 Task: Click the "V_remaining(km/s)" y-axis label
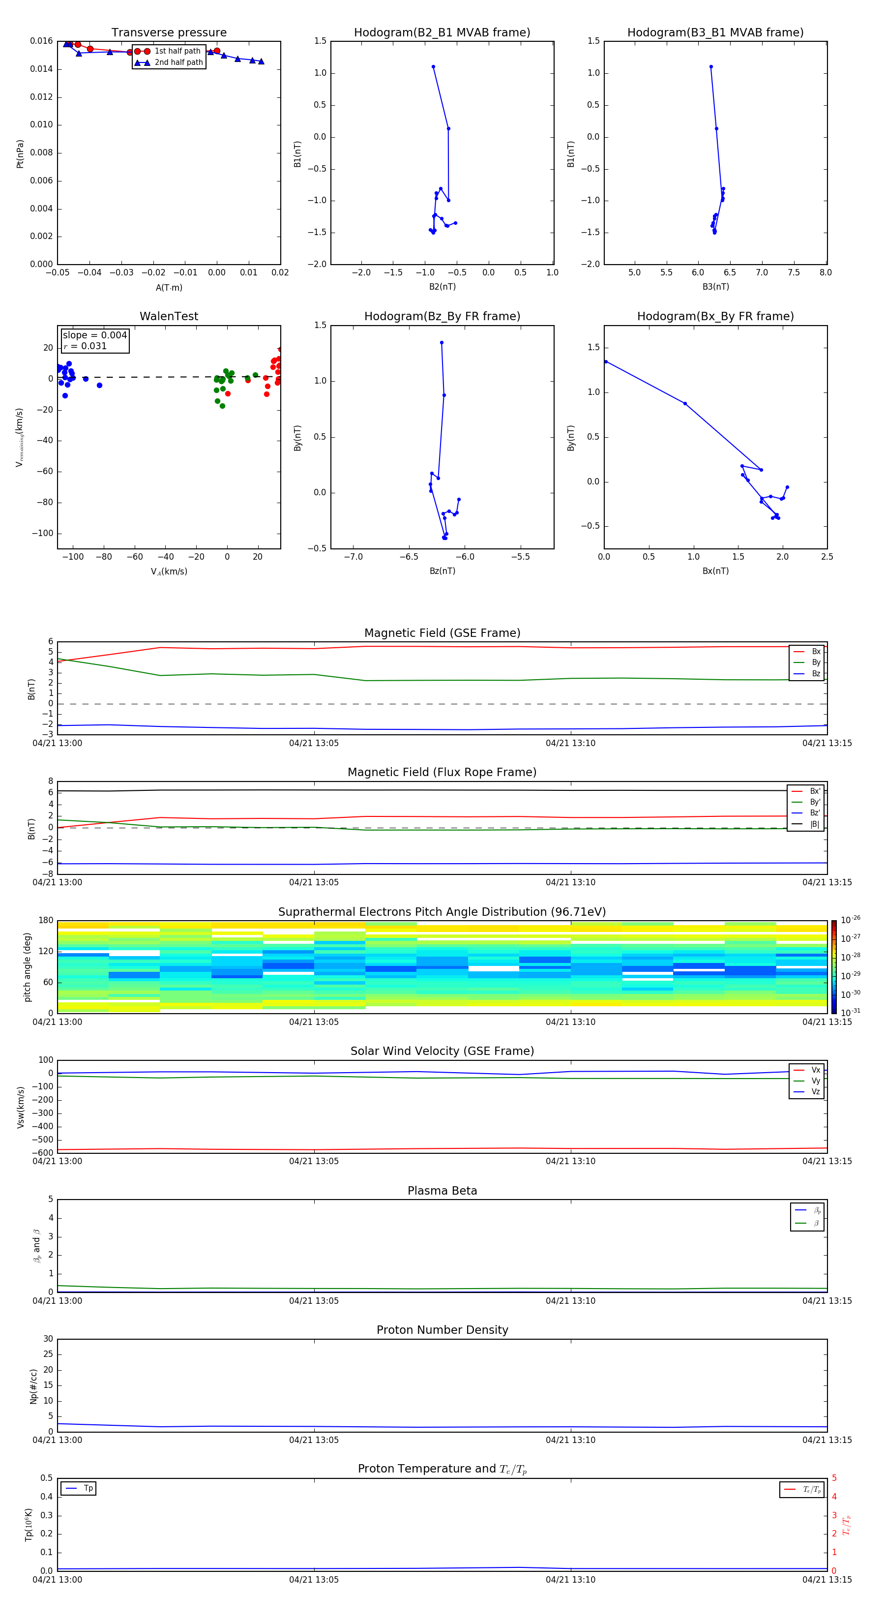[20, 437]
